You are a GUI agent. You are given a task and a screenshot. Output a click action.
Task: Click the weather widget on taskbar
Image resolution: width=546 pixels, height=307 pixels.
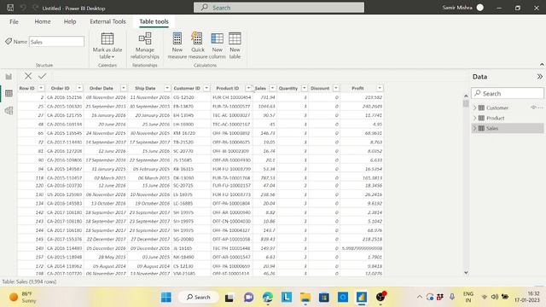coord(23,297)
